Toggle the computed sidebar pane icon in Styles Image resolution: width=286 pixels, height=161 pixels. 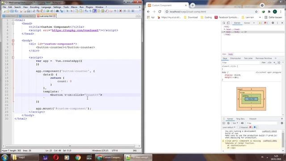pos(279,63)
